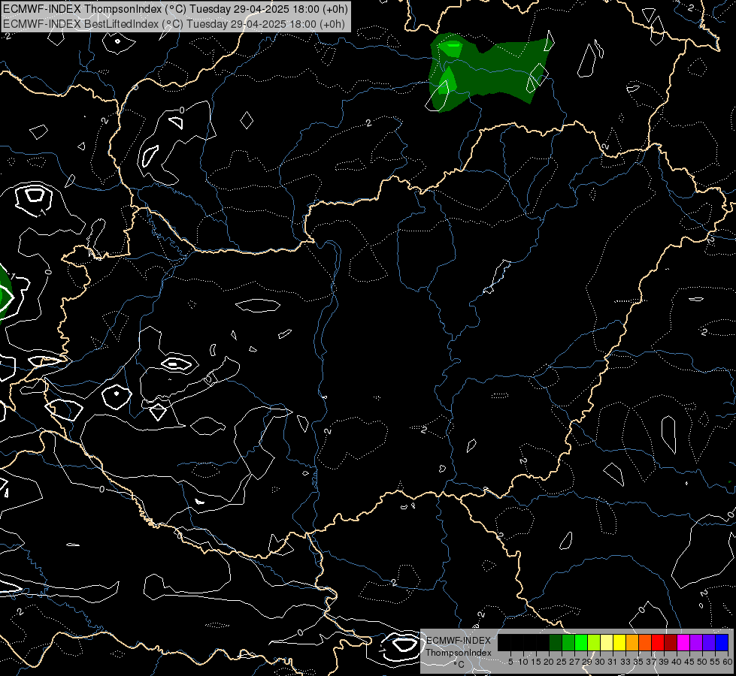
Task: Click the BestLiftedIndex title line at top
Action: [x=174, y=24]
